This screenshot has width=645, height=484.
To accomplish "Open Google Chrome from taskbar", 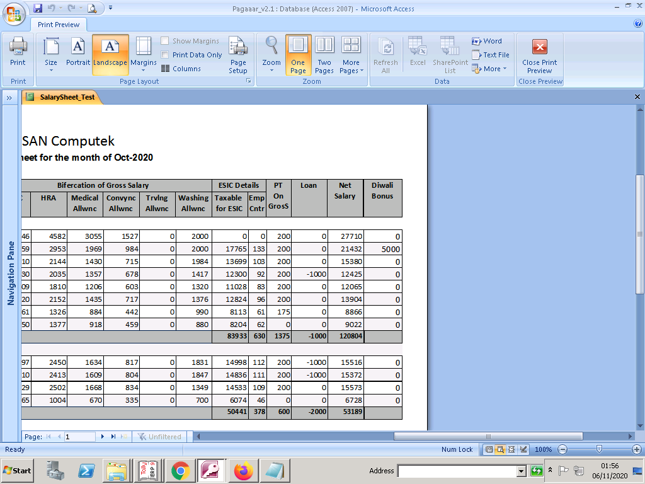I will 180,470.
